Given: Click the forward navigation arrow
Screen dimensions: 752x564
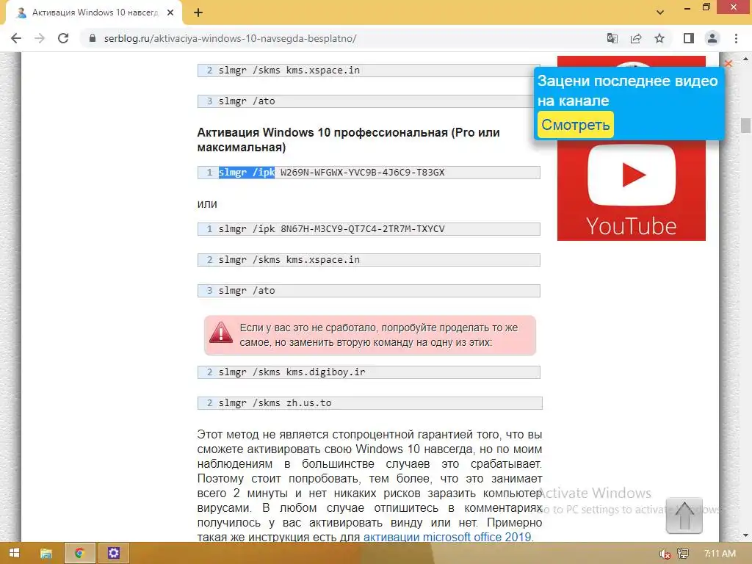Looking at the screenshot, I should [x=40, y=38].
